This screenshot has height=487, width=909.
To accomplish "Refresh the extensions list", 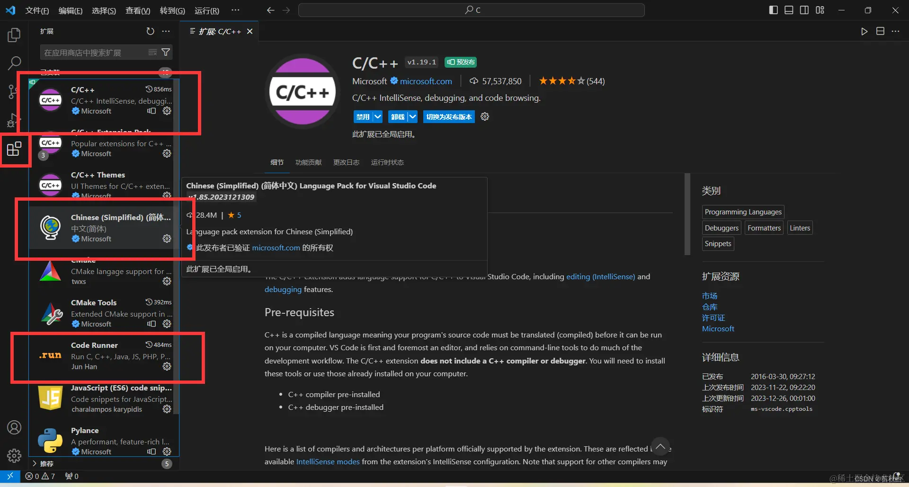I will pos(150,31).
